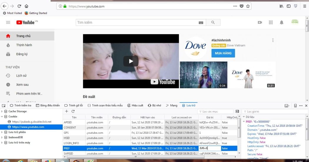309x162 pixels.
Task: Open Most Visited bookmarks folder
Action: point(12,13)
